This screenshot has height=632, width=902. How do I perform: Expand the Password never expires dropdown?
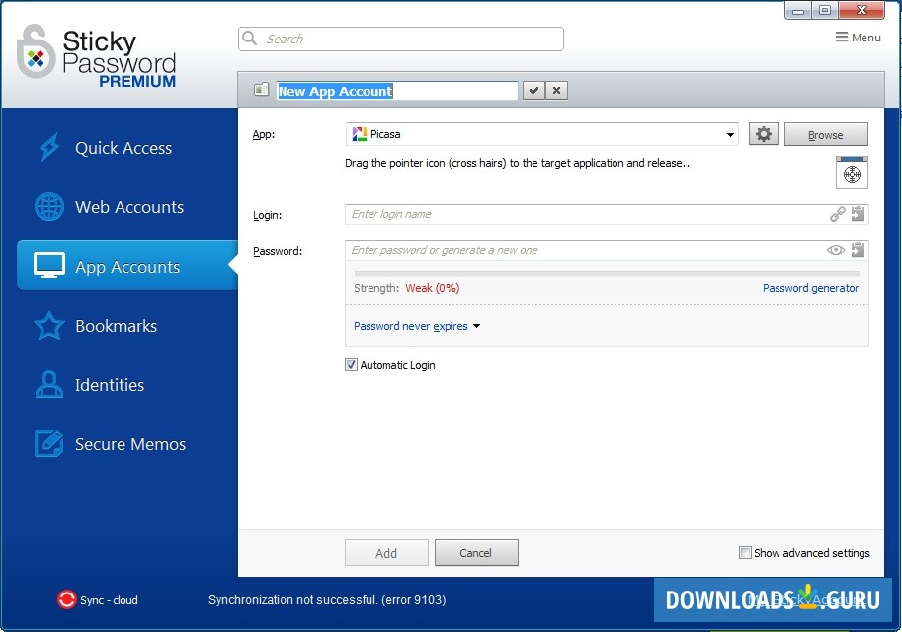pyautogui.click(x=417, y=326)
